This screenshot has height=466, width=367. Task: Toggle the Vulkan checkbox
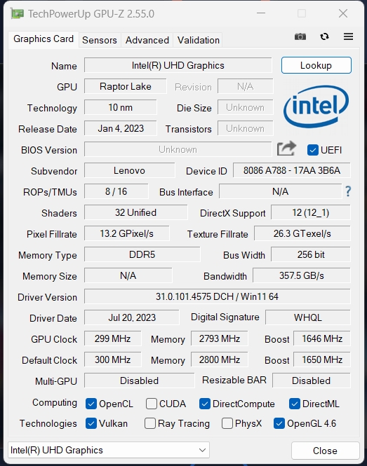tap(91, 423)
